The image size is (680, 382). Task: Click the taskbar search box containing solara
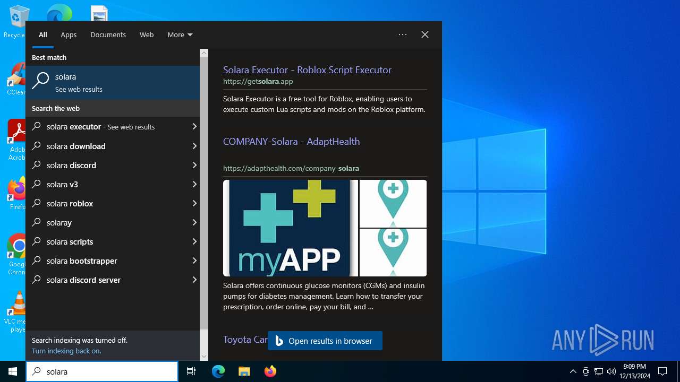(x=102, y=371)
